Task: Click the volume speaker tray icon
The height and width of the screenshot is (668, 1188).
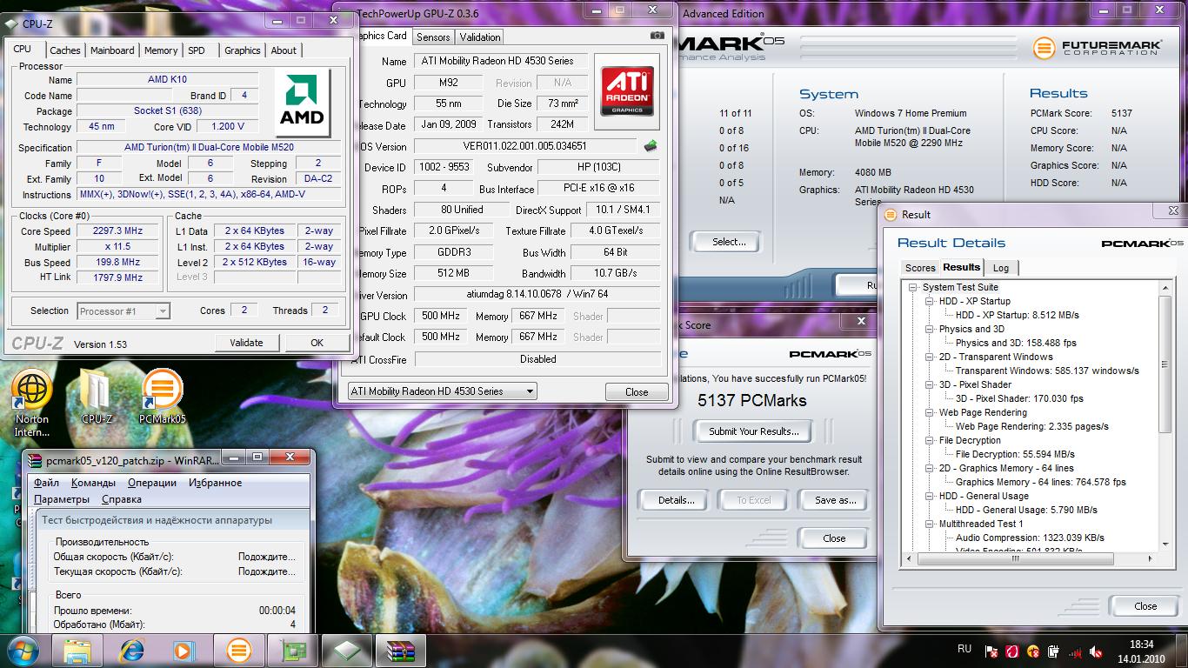Action: [x=1095, y=651]
